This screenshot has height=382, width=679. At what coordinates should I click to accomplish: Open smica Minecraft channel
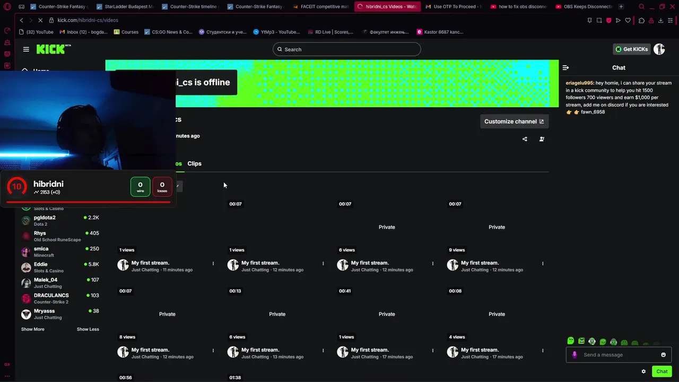tap(60, 251)
